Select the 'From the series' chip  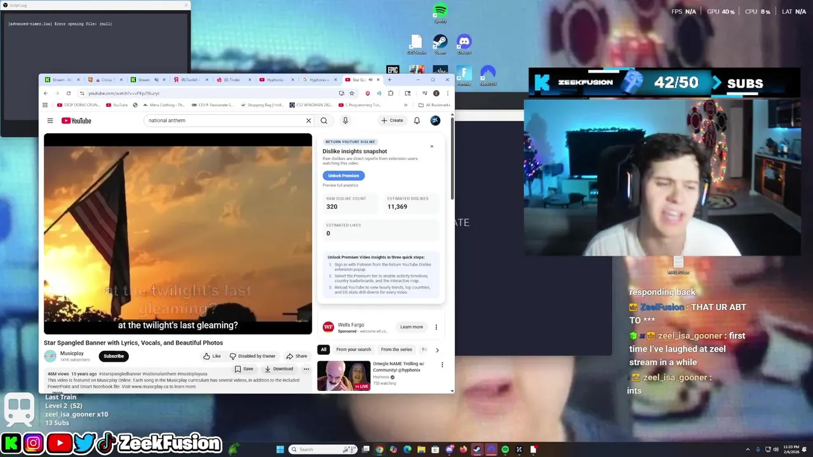click(396, 350)
